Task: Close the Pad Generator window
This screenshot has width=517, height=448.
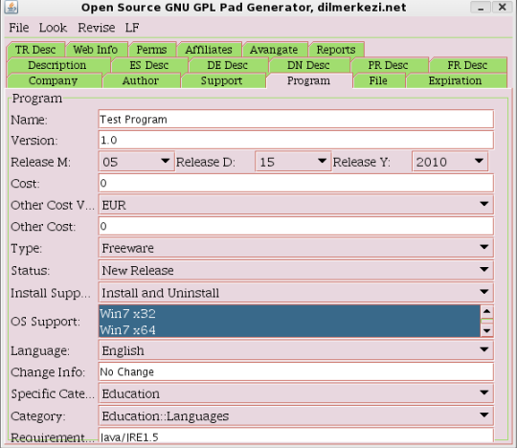Action: click(x=502, y=7)
